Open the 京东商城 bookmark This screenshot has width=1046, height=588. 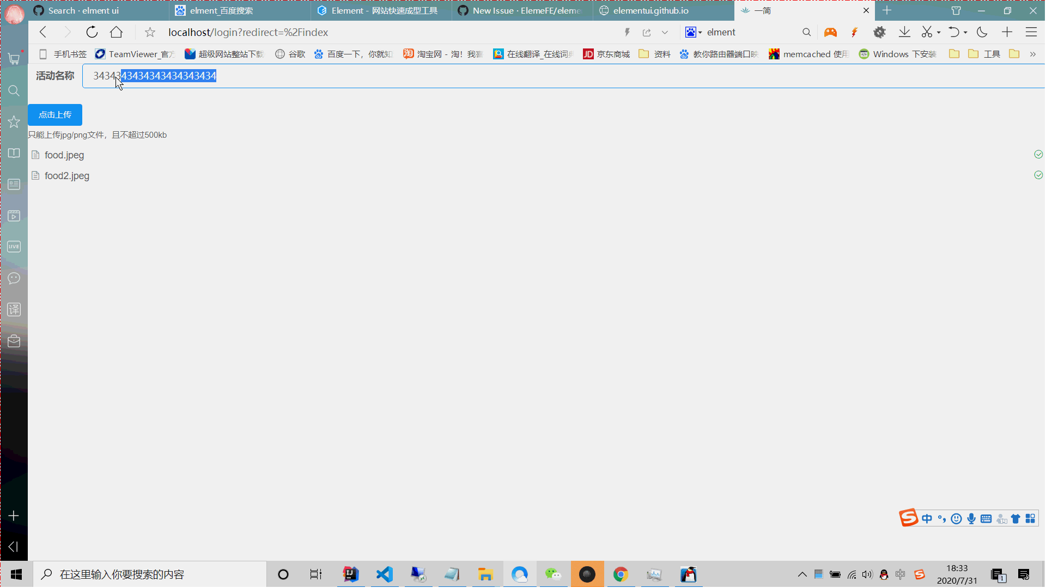[x=606, y=54]
